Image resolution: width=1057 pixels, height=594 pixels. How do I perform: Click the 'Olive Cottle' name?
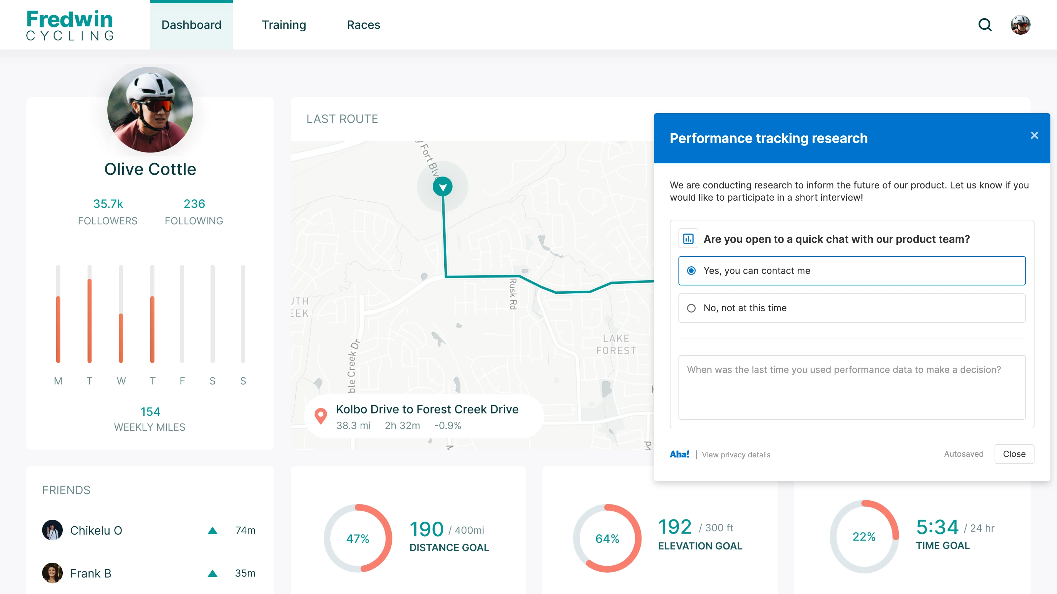pos(150,169)
